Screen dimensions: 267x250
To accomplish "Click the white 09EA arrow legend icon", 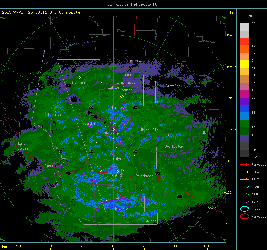I will pos(244,172).
